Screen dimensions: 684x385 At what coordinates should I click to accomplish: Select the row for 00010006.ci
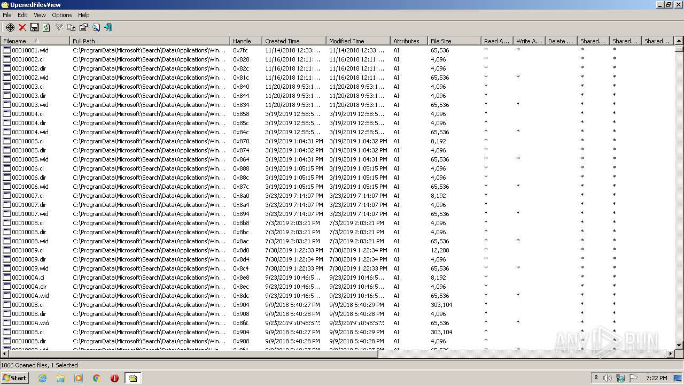point(337,168)
